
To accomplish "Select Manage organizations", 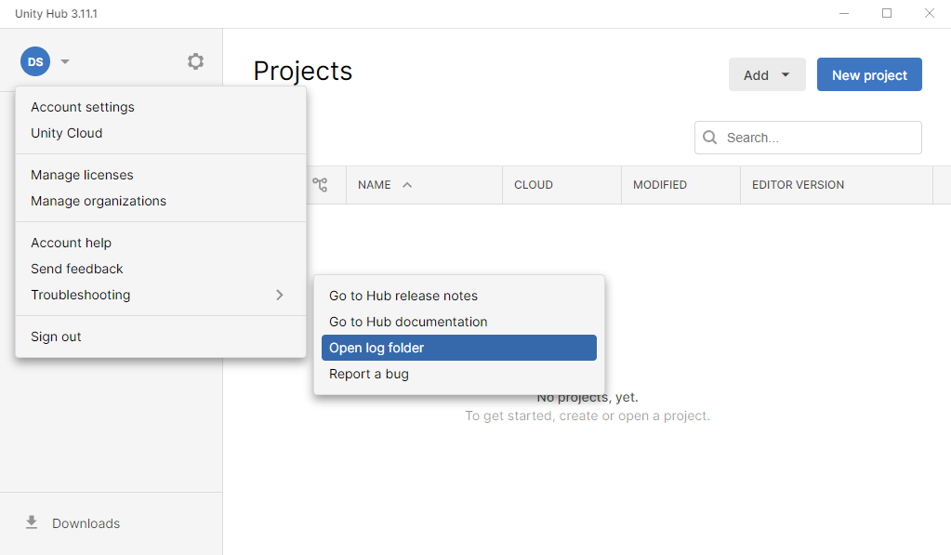I will [x=99, y=200].
